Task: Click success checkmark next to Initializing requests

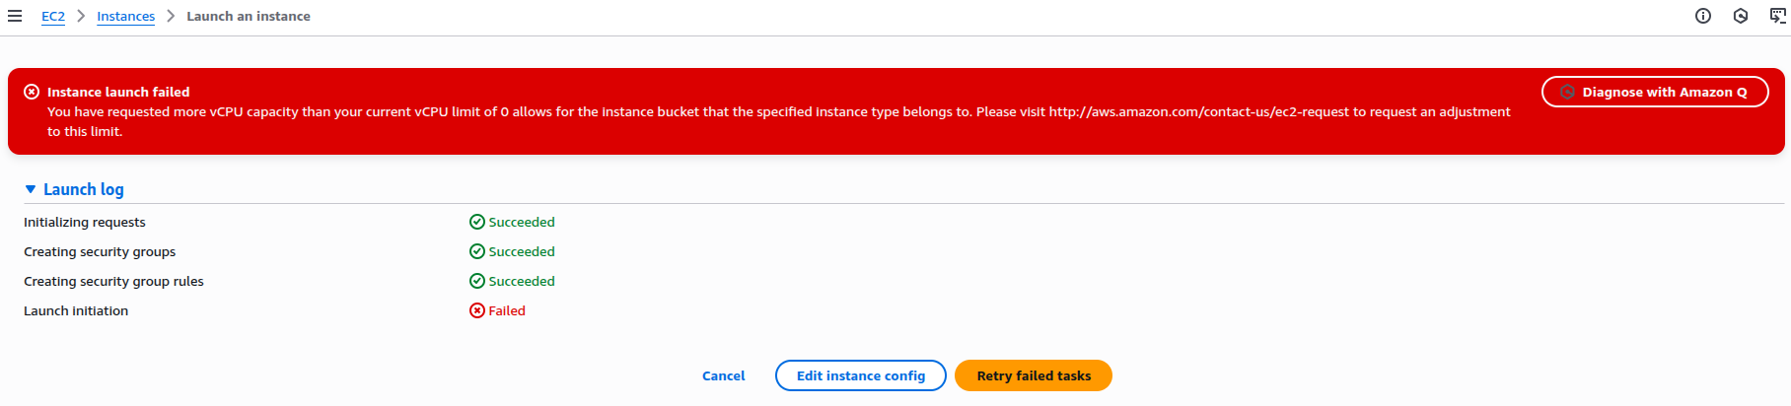Action: (477, 222)
